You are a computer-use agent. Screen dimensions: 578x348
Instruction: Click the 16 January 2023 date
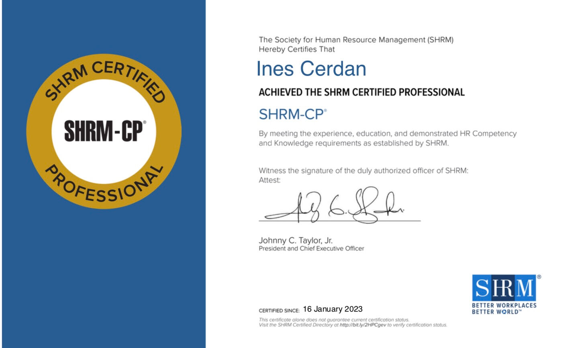coord(333,309)
